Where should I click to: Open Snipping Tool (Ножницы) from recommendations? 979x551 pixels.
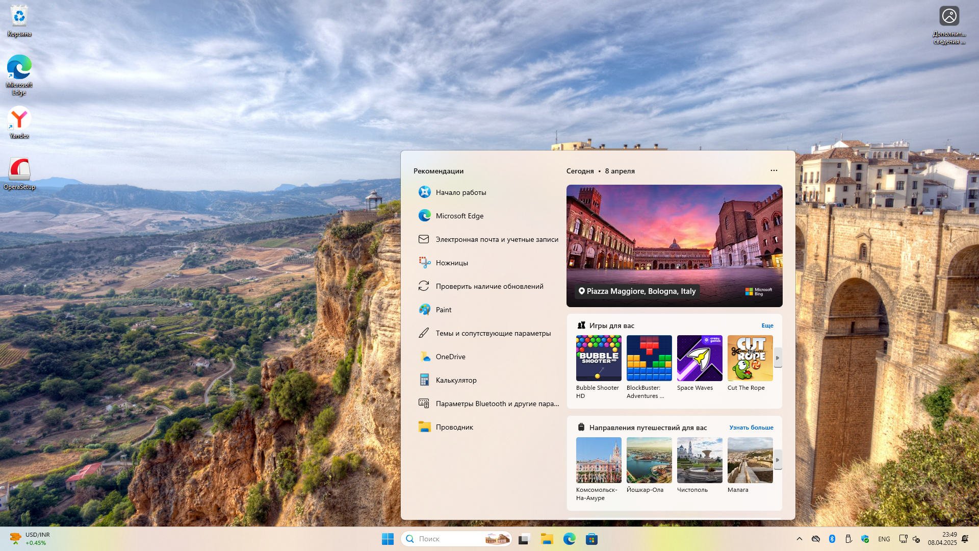pyautogui.click(x=452, y=263)
